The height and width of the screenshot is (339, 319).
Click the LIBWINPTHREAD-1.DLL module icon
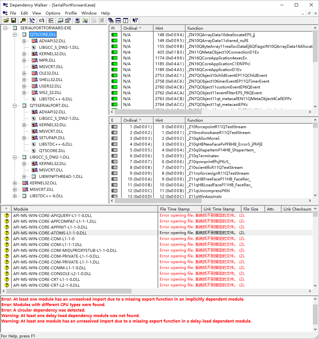[34, 177]
